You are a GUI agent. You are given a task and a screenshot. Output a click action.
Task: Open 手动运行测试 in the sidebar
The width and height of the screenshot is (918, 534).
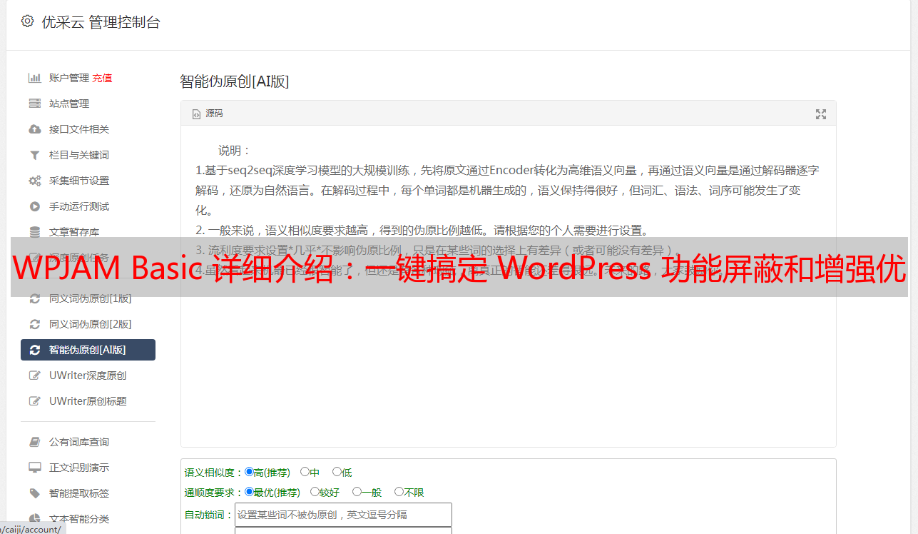(x=79, y=206)
